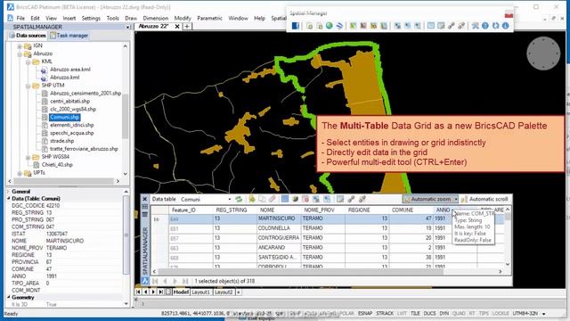Click the green globe icon in Spatial Manager toolbar
The width and height of the screenshot is (570, 321).
coord(330,26)
